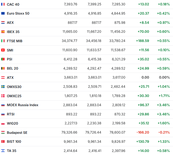Click the Israel flag icon next to TA 35
Screen dimensions: 173x154
point(3,151)
